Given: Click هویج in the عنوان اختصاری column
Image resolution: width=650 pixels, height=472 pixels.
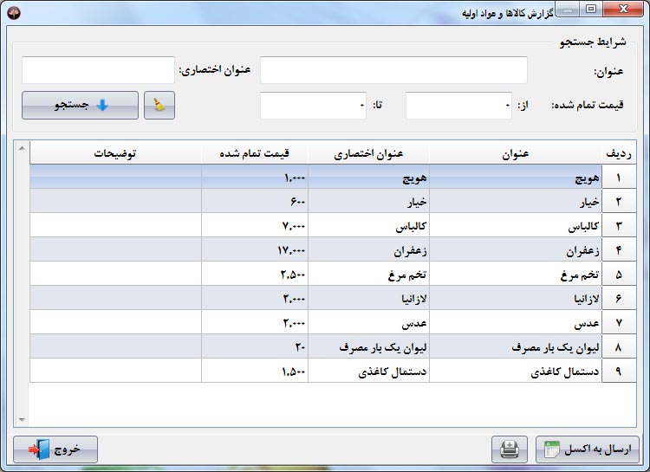Looking at the screenshot, I should point(368,178).
